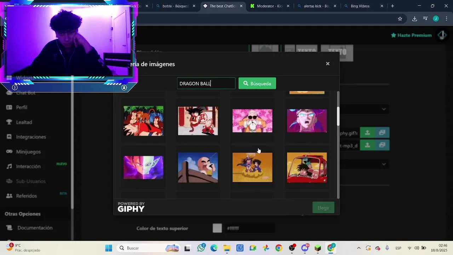Click the Perfil ID card icon
453x255 pixels.
[x=9, y=107]
